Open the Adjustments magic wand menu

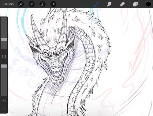(32, 4)
